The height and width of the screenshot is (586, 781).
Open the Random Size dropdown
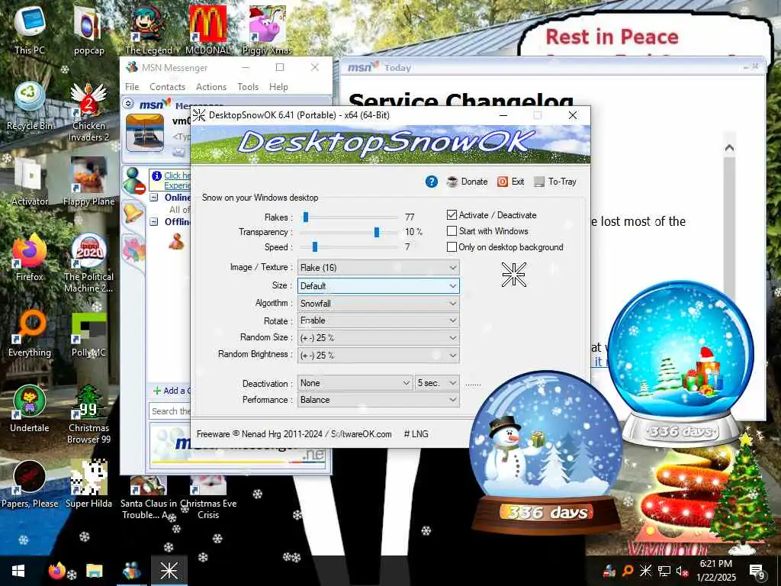click(378, 338)
